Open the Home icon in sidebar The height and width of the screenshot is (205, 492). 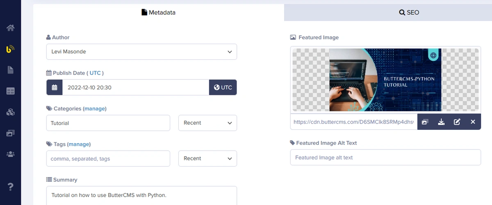10,28
